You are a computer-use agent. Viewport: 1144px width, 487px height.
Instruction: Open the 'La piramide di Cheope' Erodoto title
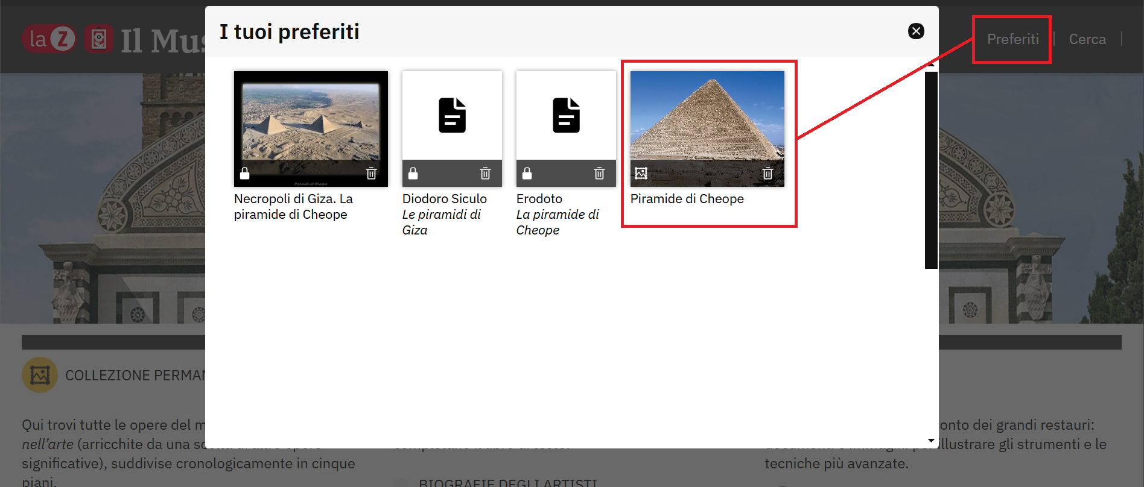tap(558, 222)
